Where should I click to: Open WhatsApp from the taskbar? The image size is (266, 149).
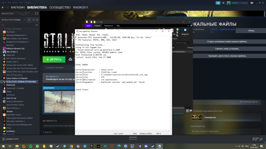coord(37,146)
